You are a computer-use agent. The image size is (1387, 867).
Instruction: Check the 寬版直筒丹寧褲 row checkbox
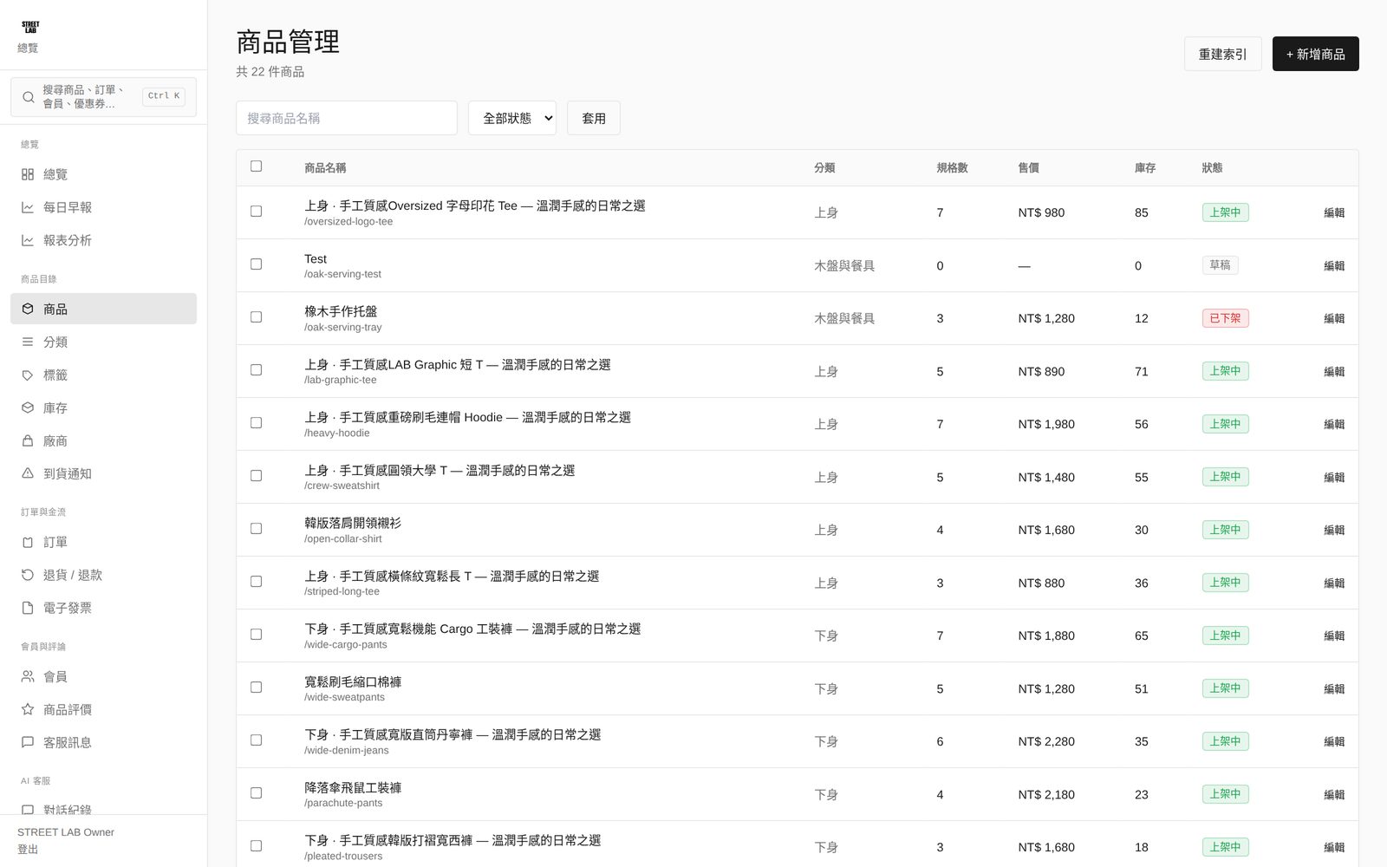pyautogui.click(x=256, y=740)
